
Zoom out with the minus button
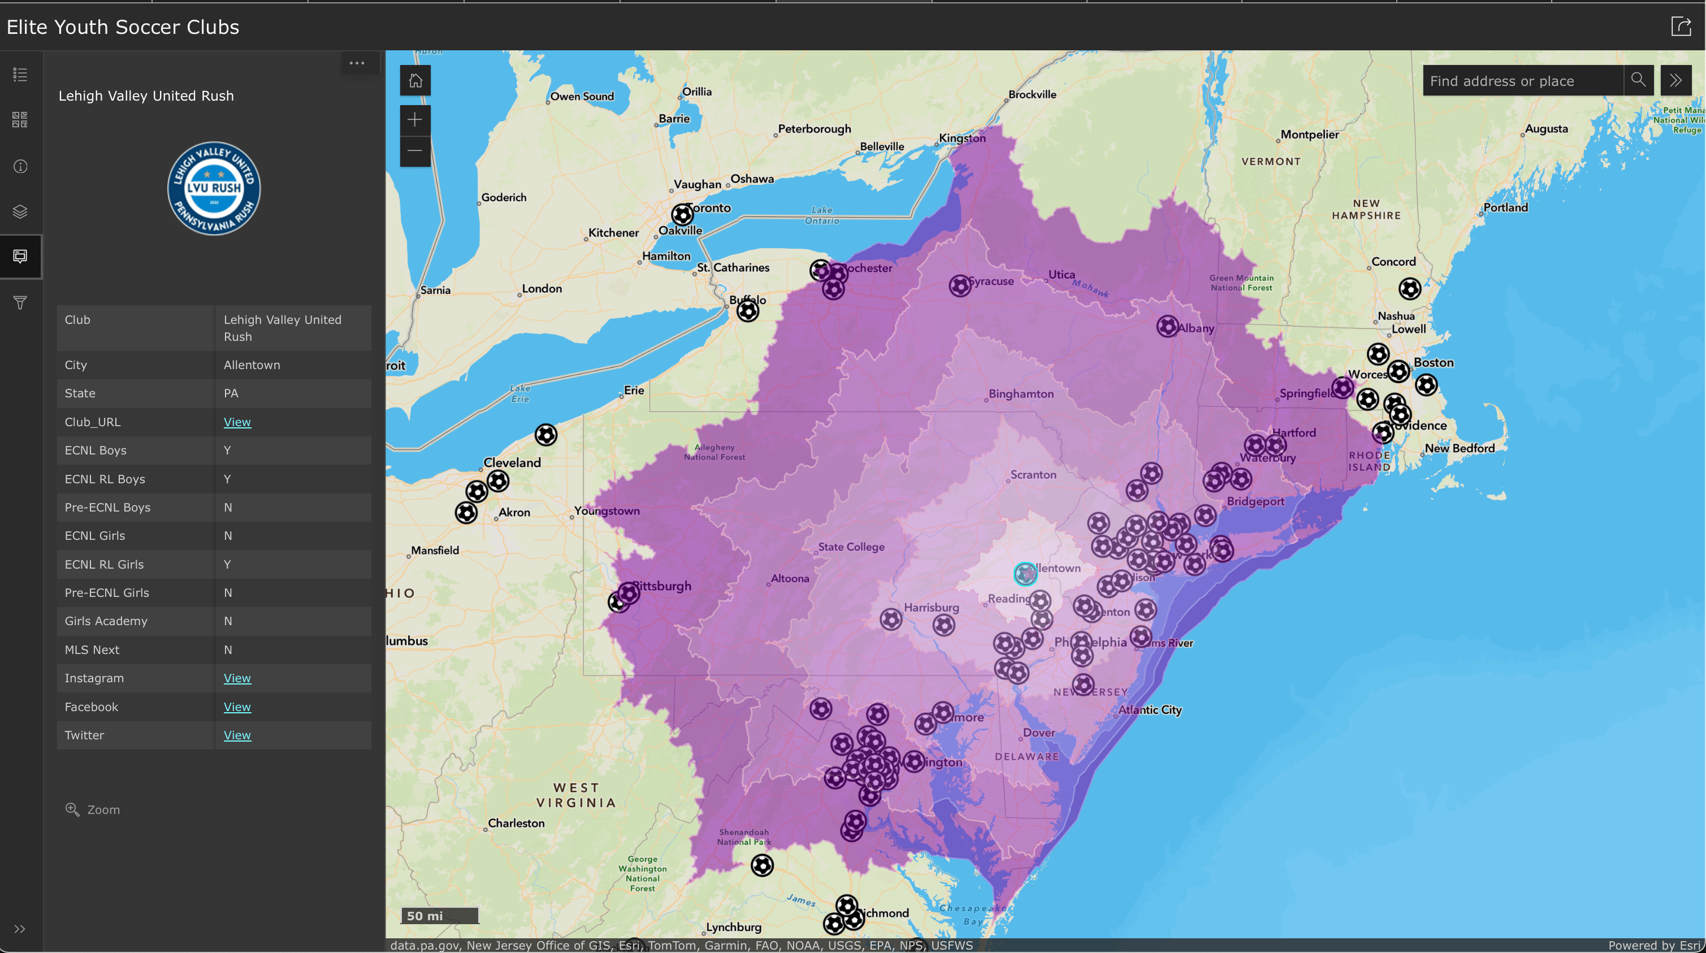coord(415,151)
